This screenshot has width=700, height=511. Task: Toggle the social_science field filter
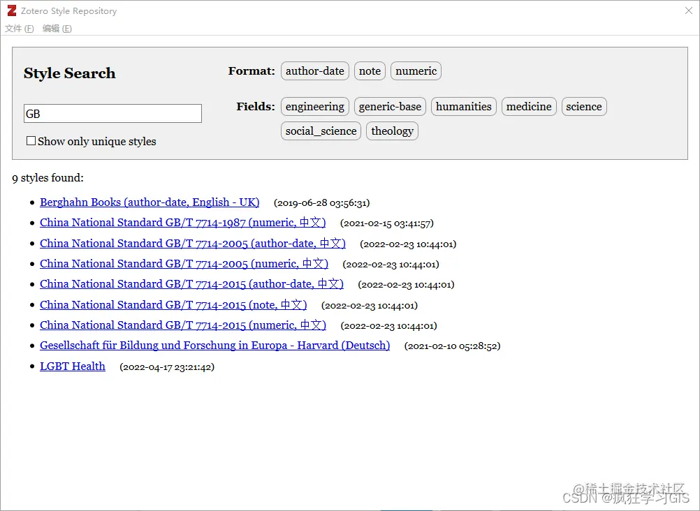(x=321, y=131)
